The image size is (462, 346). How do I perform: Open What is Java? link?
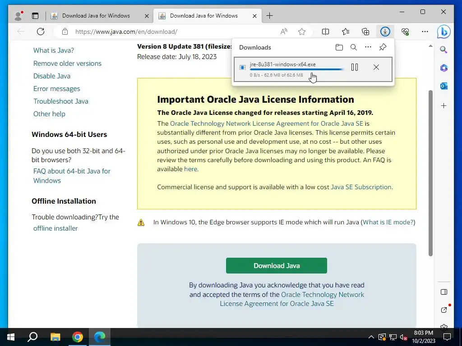[54, 50]
